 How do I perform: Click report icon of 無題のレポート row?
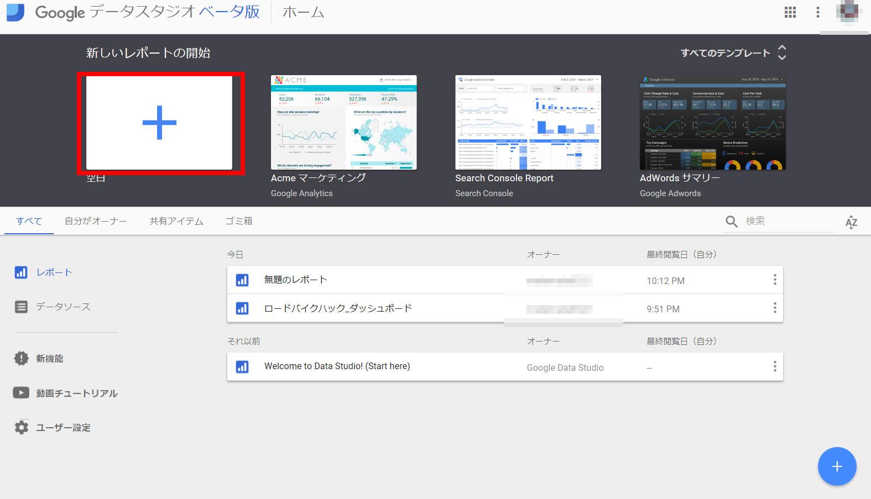pos(242,280)
